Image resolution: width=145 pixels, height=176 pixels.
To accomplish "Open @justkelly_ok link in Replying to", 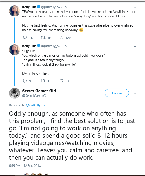I will click(x=36, y=105).
